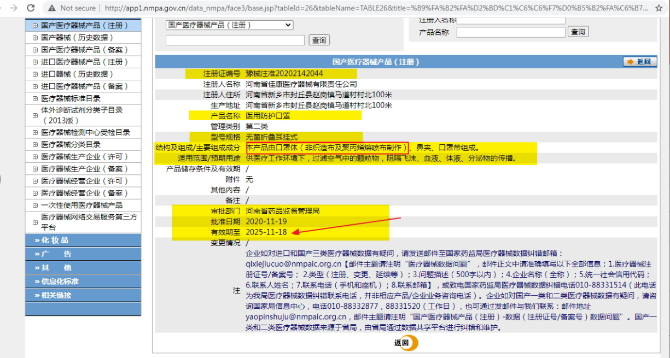Click the email qixiejiucuo@nmpaic.org.cn
This screenshot has height=358, width=670.
click(294, 263)
